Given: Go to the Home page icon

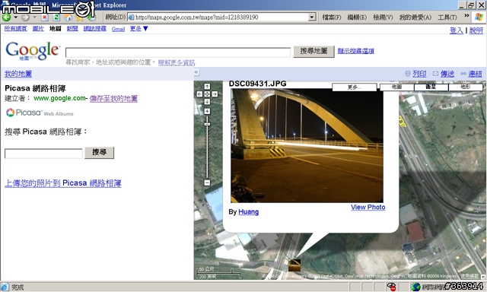Looking at the screenshot, I should [68, 17].
